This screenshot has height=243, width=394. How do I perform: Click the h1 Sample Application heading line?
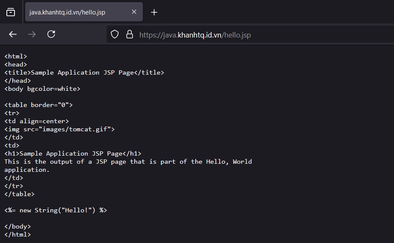click(72, 153)
